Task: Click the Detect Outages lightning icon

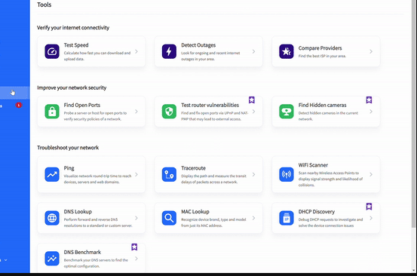Action: [x=169, y=51]
